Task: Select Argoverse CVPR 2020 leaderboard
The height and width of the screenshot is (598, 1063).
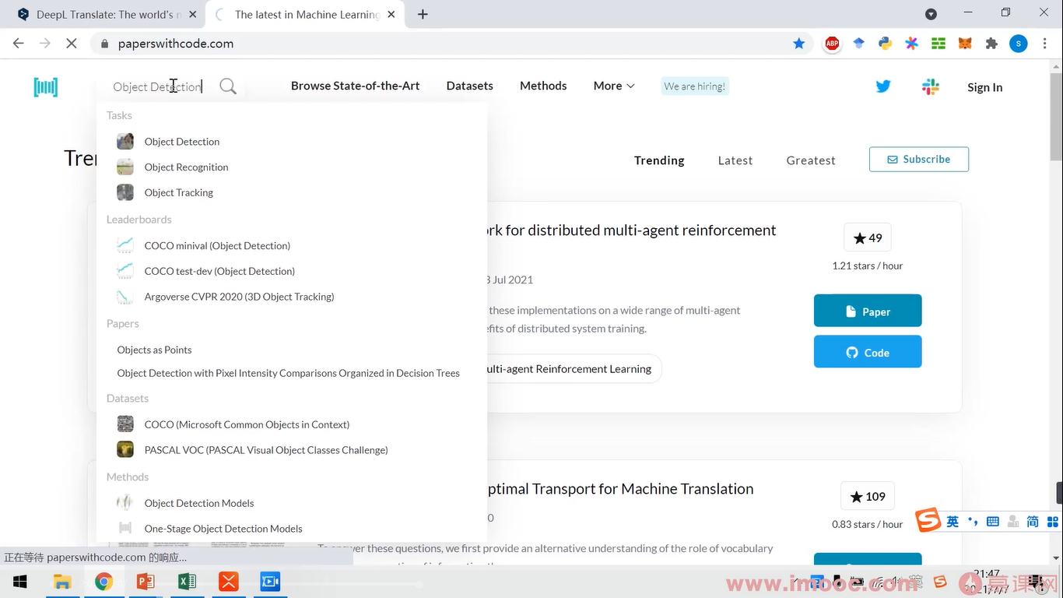Action: click(239, 297)
